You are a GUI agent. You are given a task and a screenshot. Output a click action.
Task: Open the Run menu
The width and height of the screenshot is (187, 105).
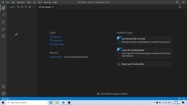[x=40, y=2]
